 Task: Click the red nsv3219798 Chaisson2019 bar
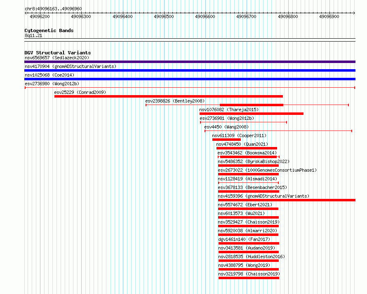[249, 278]
